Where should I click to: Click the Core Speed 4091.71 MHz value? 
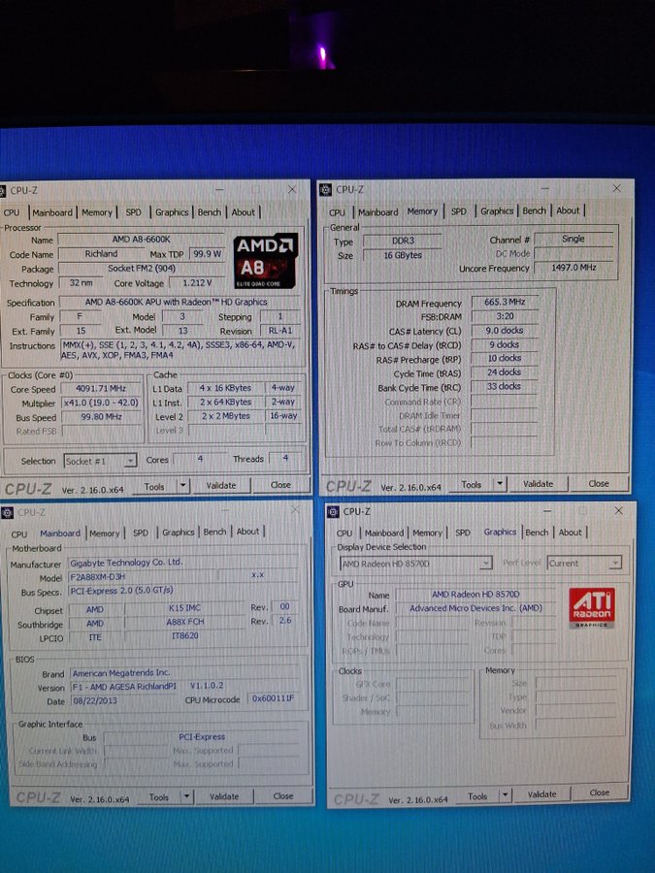(x=101, y=389)
